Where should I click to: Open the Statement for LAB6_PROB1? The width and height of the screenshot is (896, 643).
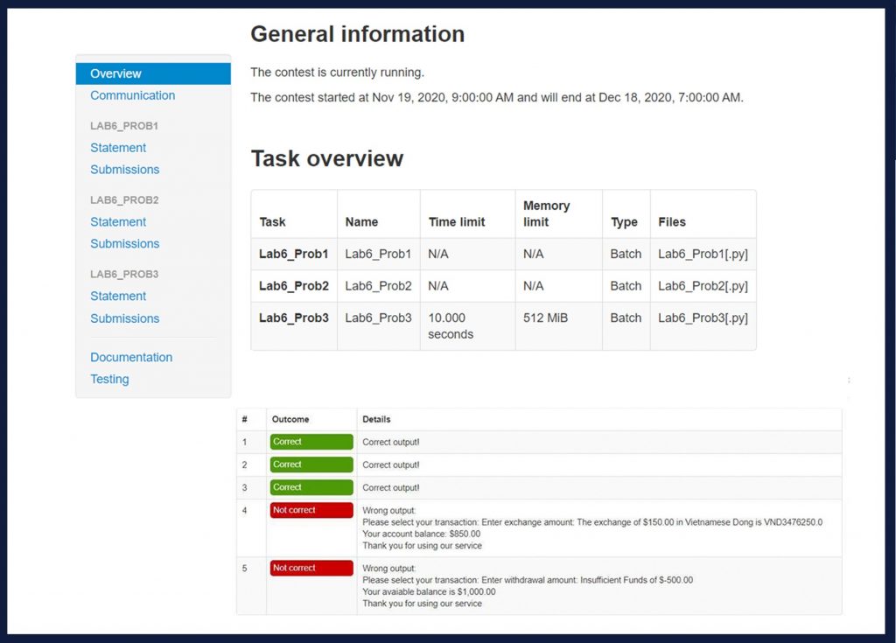tap(118, 148)
